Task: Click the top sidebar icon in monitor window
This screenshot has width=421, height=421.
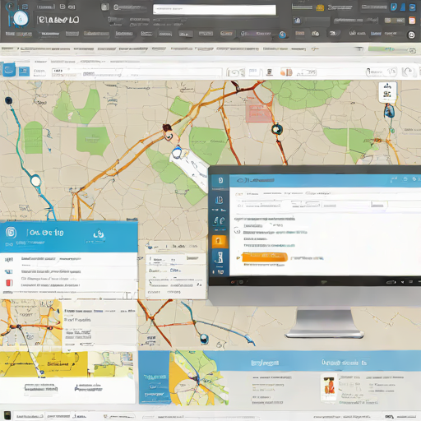Action: pos(220,181)
